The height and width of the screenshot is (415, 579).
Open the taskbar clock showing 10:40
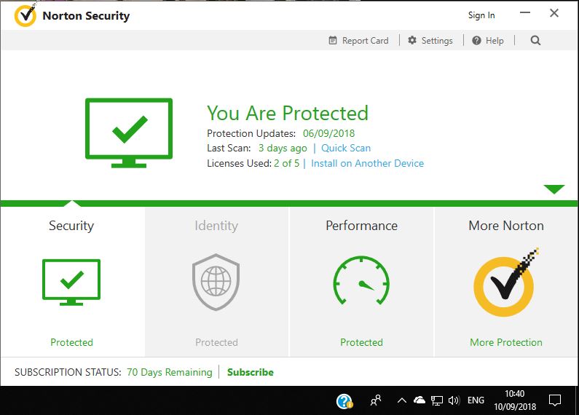tap(515, 400)
